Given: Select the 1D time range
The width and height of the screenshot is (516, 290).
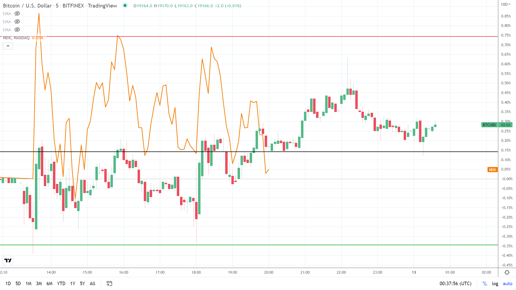Looking at the screenshot, I should click(x=8, y=284).
